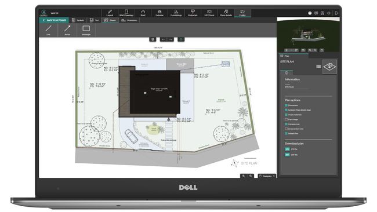Screen dimensions: 377x212
Task: Enable the Cross section view checkbox
Action: coord(286,129)
